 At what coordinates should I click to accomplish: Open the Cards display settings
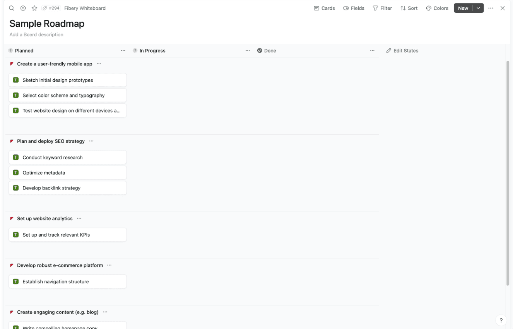pyautogui.click(x=324, y=8)
